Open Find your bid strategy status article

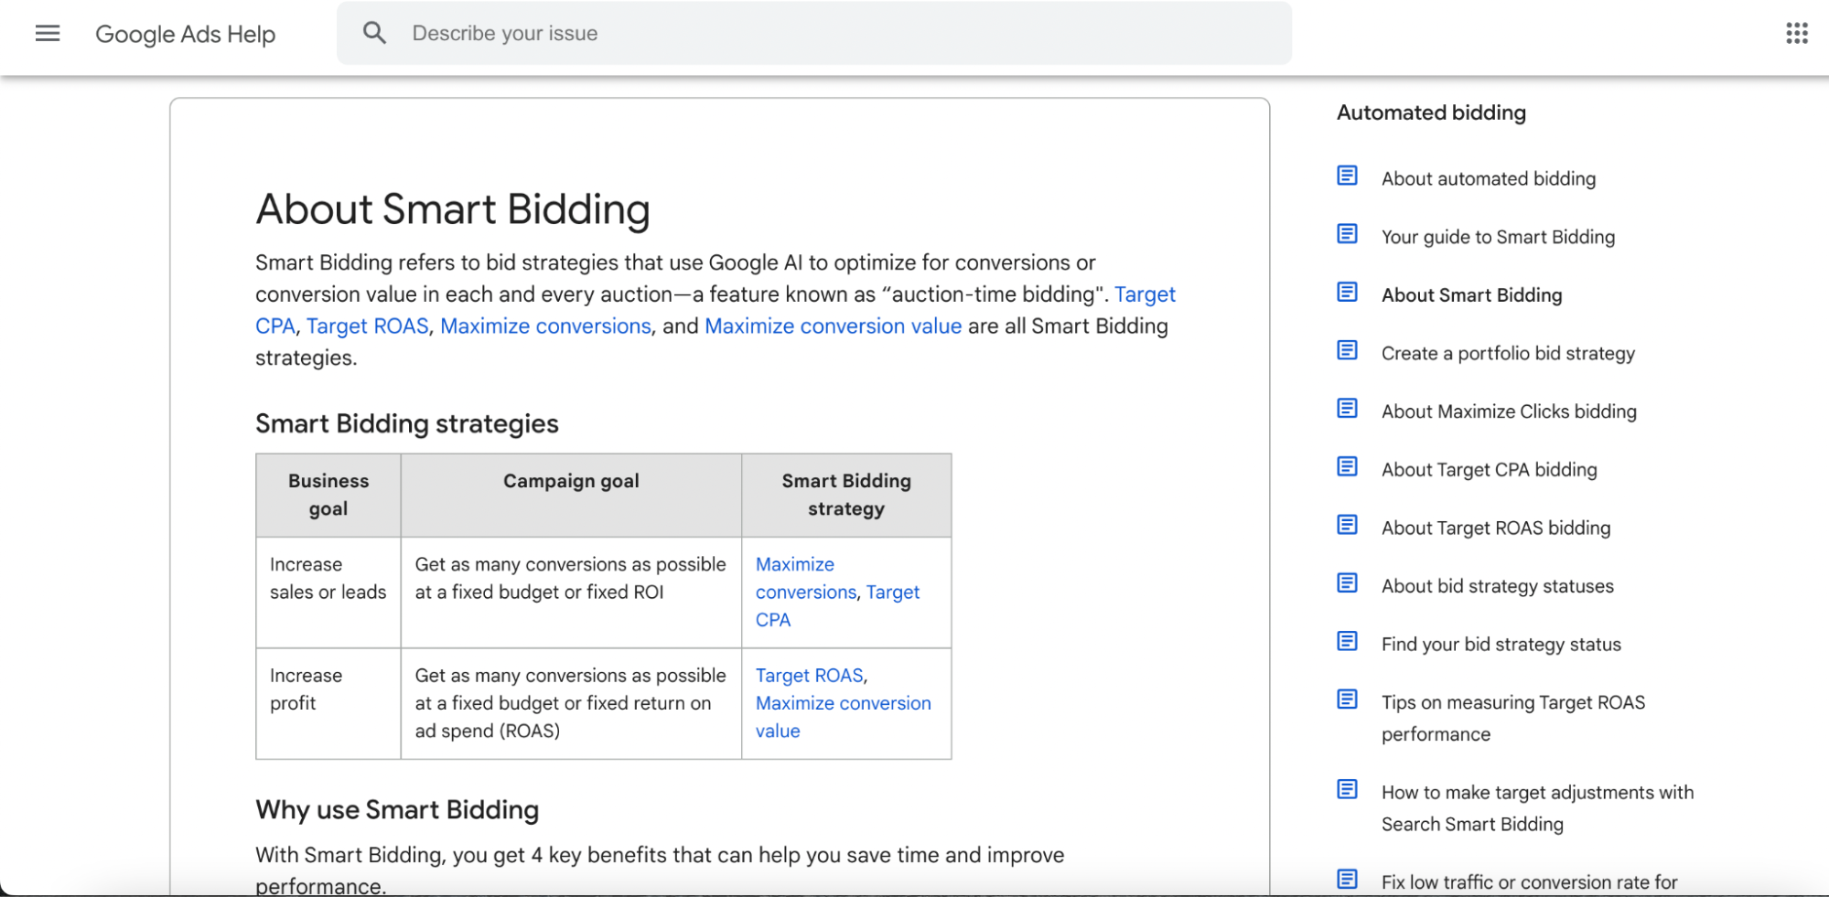[1501, 645]
